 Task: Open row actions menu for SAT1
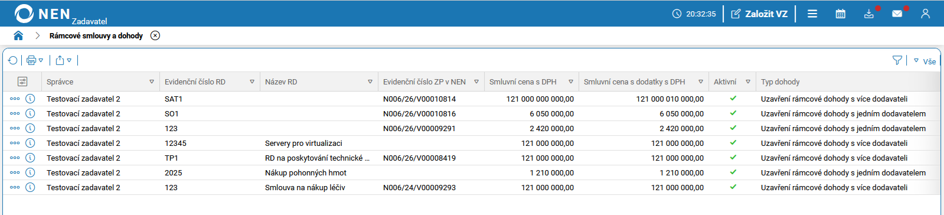(x=15, y=99)
